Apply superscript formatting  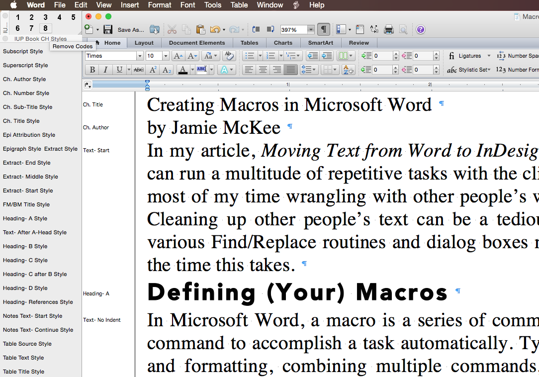pos(153,70)
